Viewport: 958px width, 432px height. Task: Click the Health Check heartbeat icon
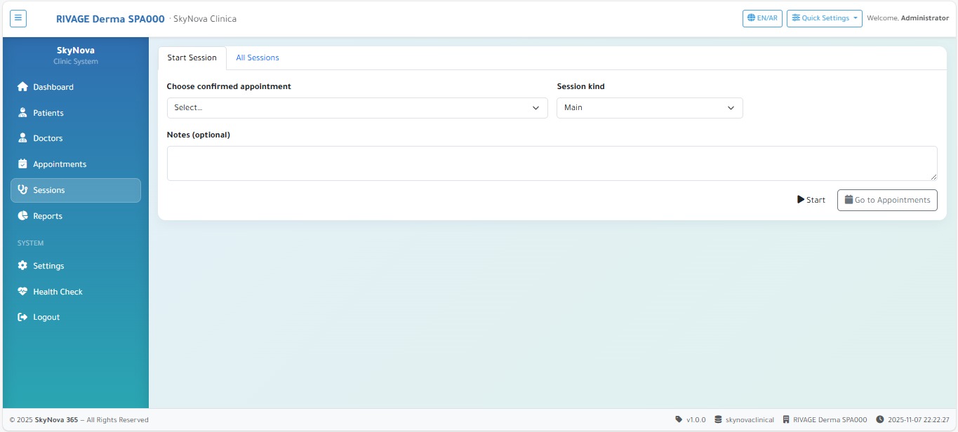tap(22, 292)
